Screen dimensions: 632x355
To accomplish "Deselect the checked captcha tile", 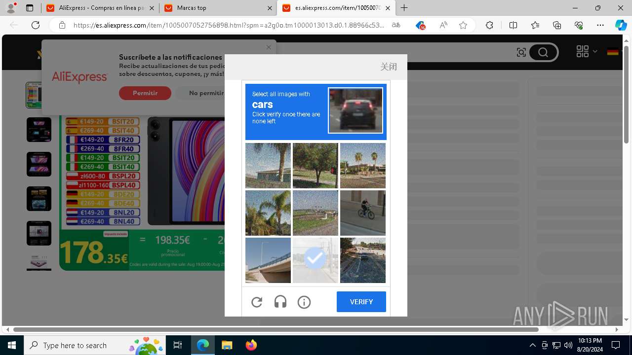I will [x=316, y=260].
